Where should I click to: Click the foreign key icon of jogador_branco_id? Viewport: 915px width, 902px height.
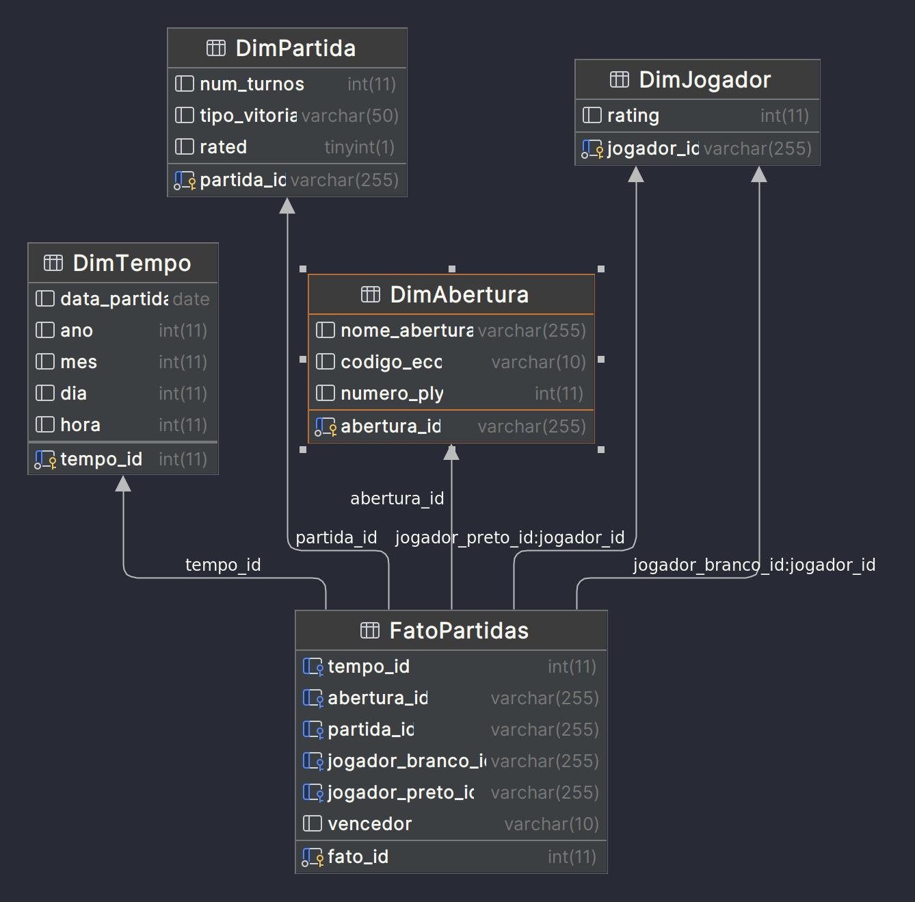pos(313,761)
